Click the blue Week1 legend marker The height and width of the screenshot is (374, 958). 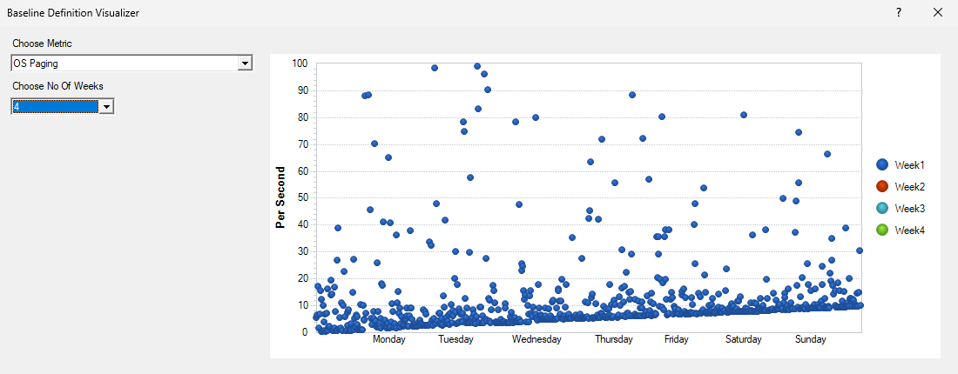pyautogui.click(x=882, y=164)
